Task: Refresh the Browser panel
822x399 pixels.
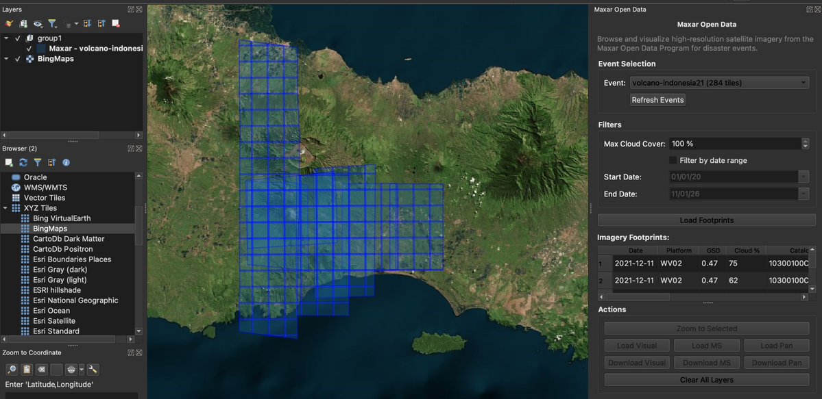Action: 23,163
